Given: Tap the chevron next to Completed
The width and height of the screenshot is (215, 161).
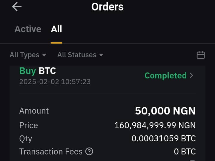Looking at the screenshot, I should point(191,75).
